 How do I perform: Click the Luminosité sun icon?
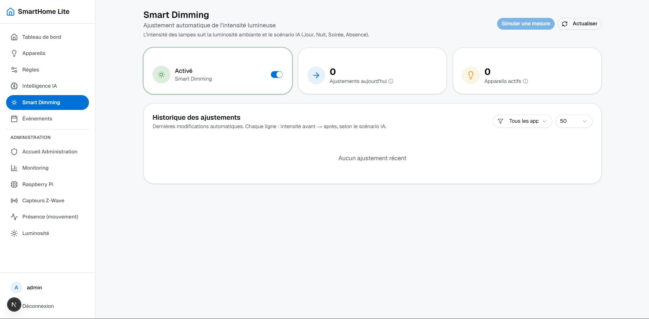(14, 233)
